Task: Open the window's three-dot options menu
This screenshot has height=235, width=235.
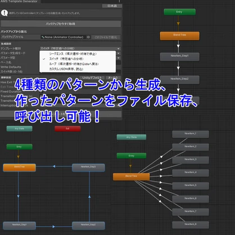Action: [119, 1]
